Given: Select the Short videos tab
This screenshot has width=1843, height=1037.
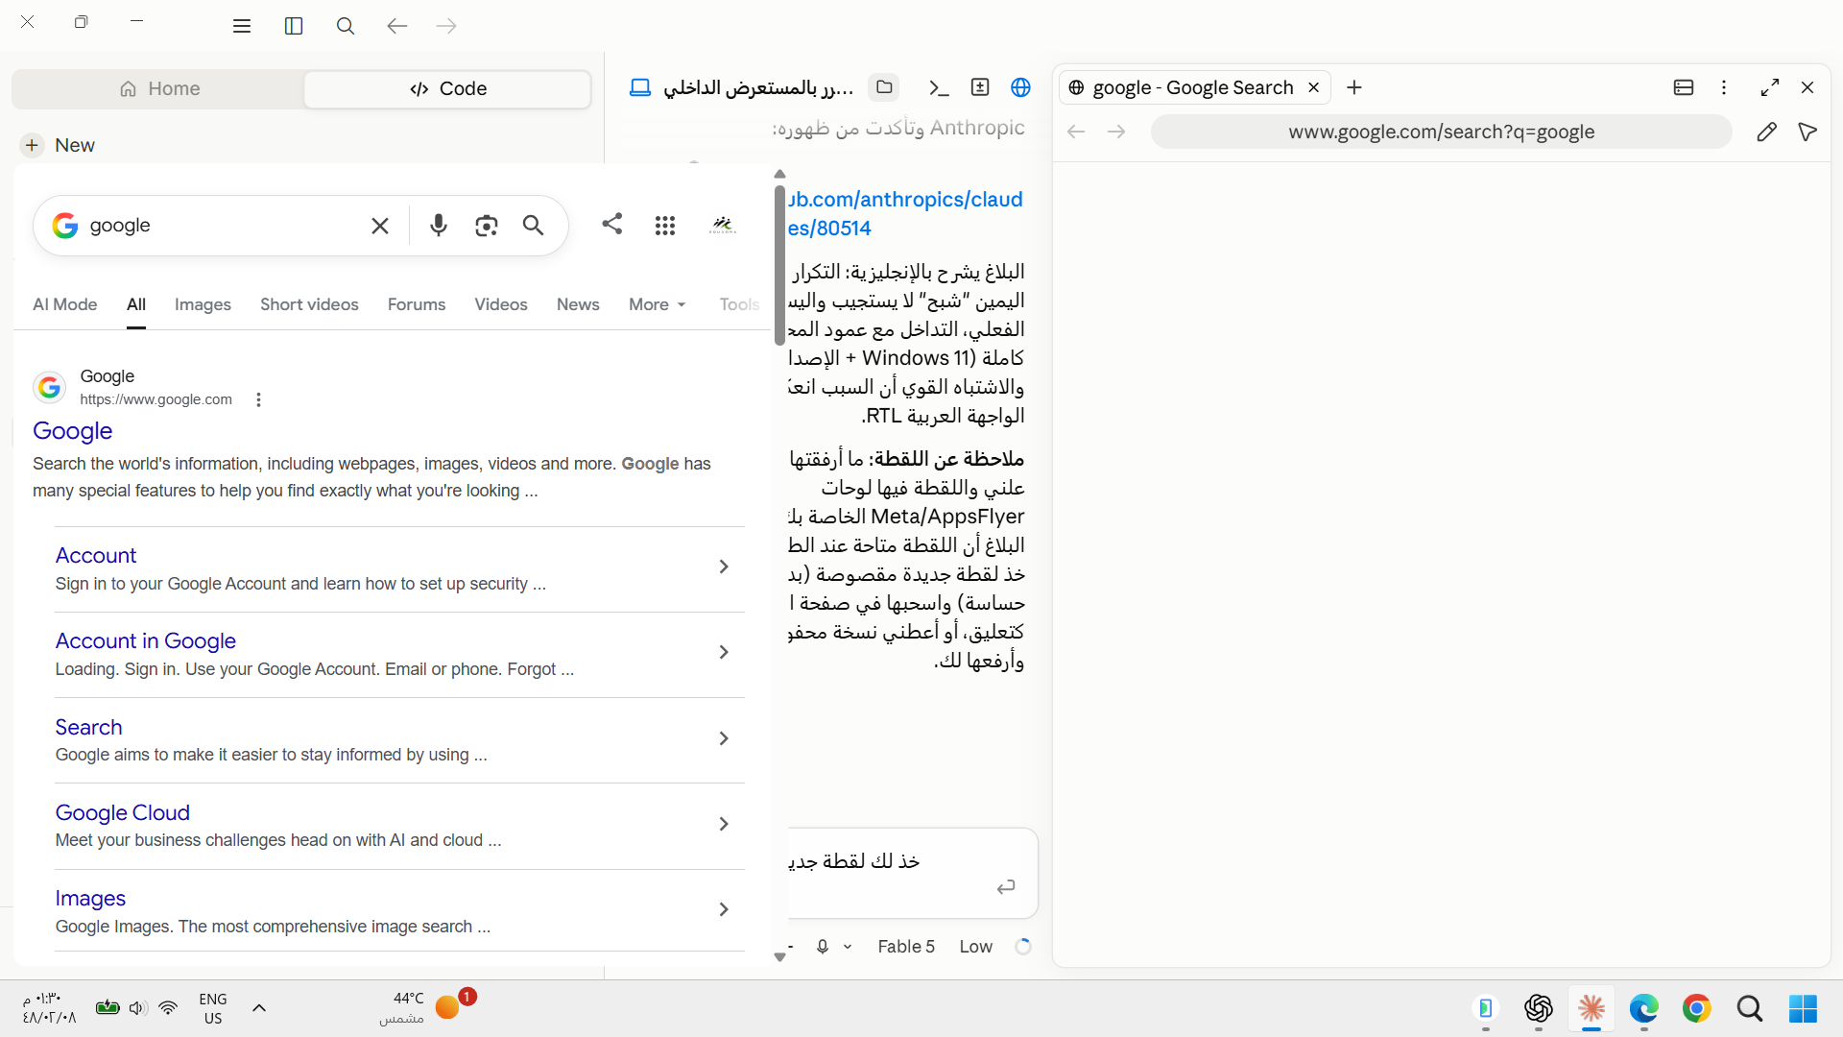Looking at the screenshot, I should tap(309, 304).
